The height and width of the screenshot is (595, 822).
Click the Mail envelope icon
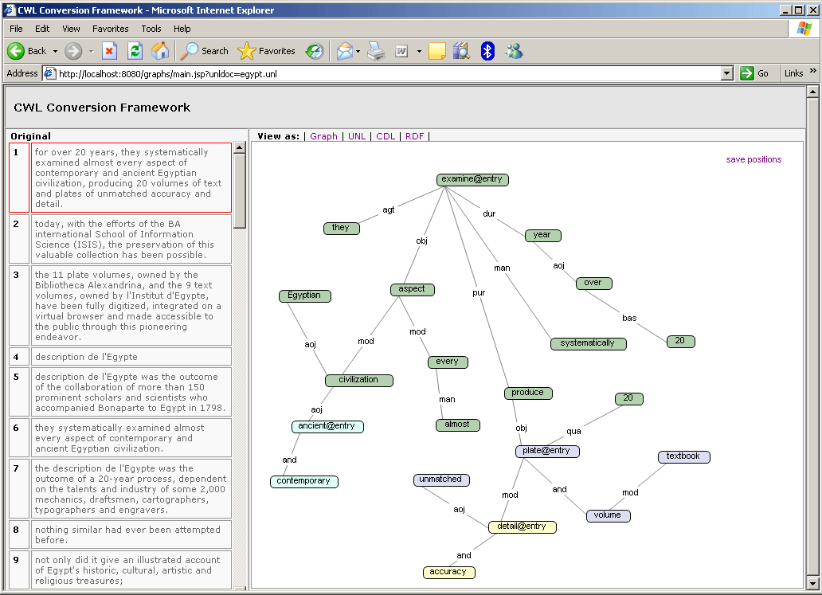[344, 51]
